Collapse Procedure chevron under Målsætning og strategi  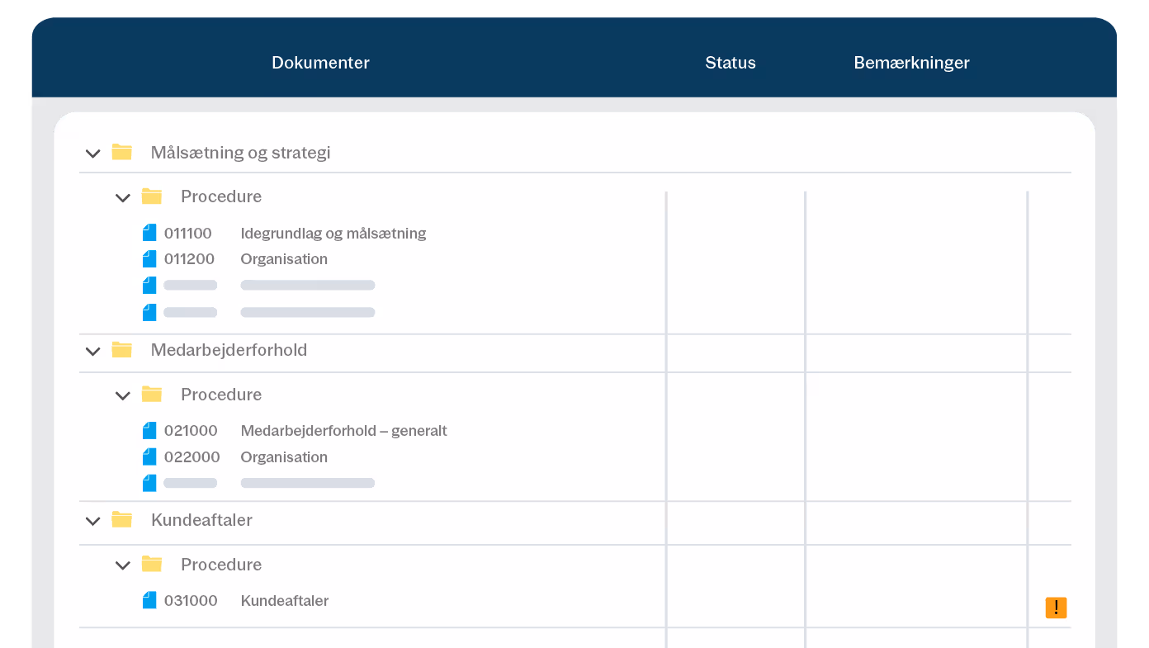click(123, 197)
